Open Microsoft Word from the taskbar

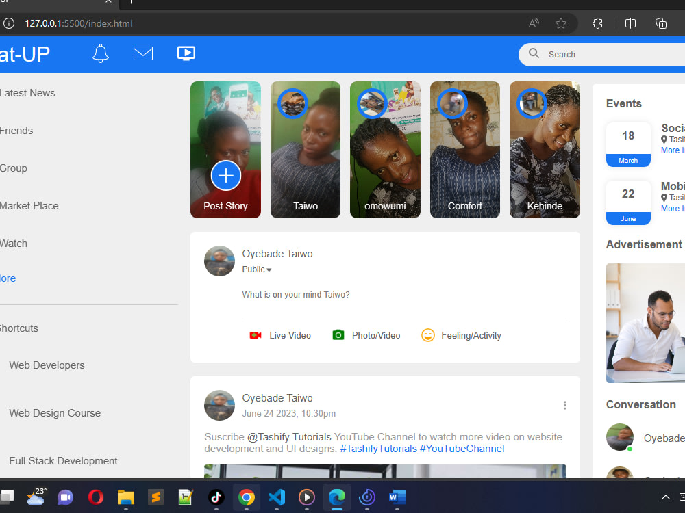pyautogui.click(x=397, y=497)
